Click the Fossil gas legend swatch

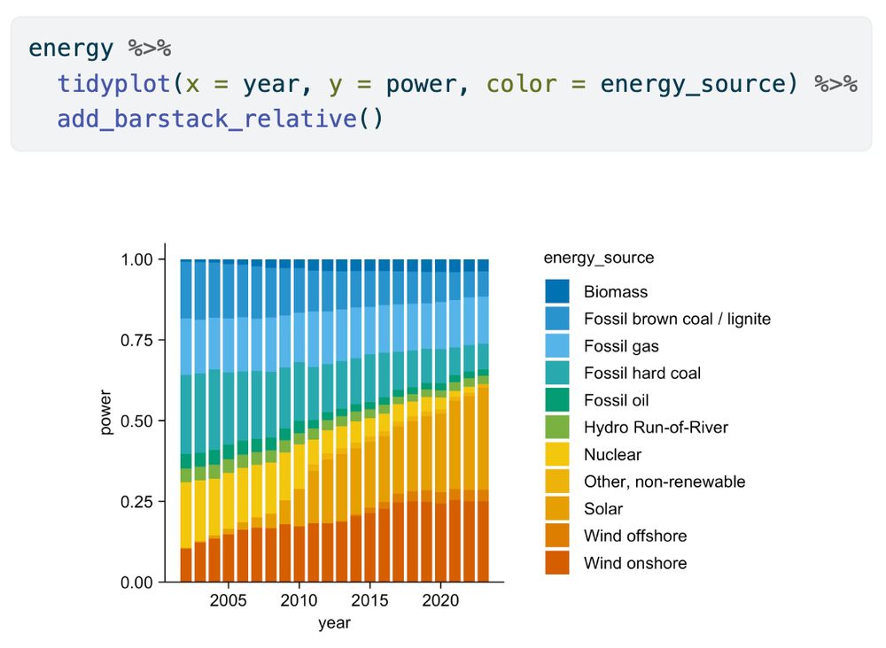pyautogui.click(x=557, y=345)
